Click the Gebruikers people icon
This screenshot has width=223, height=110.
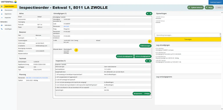[2, 25]
